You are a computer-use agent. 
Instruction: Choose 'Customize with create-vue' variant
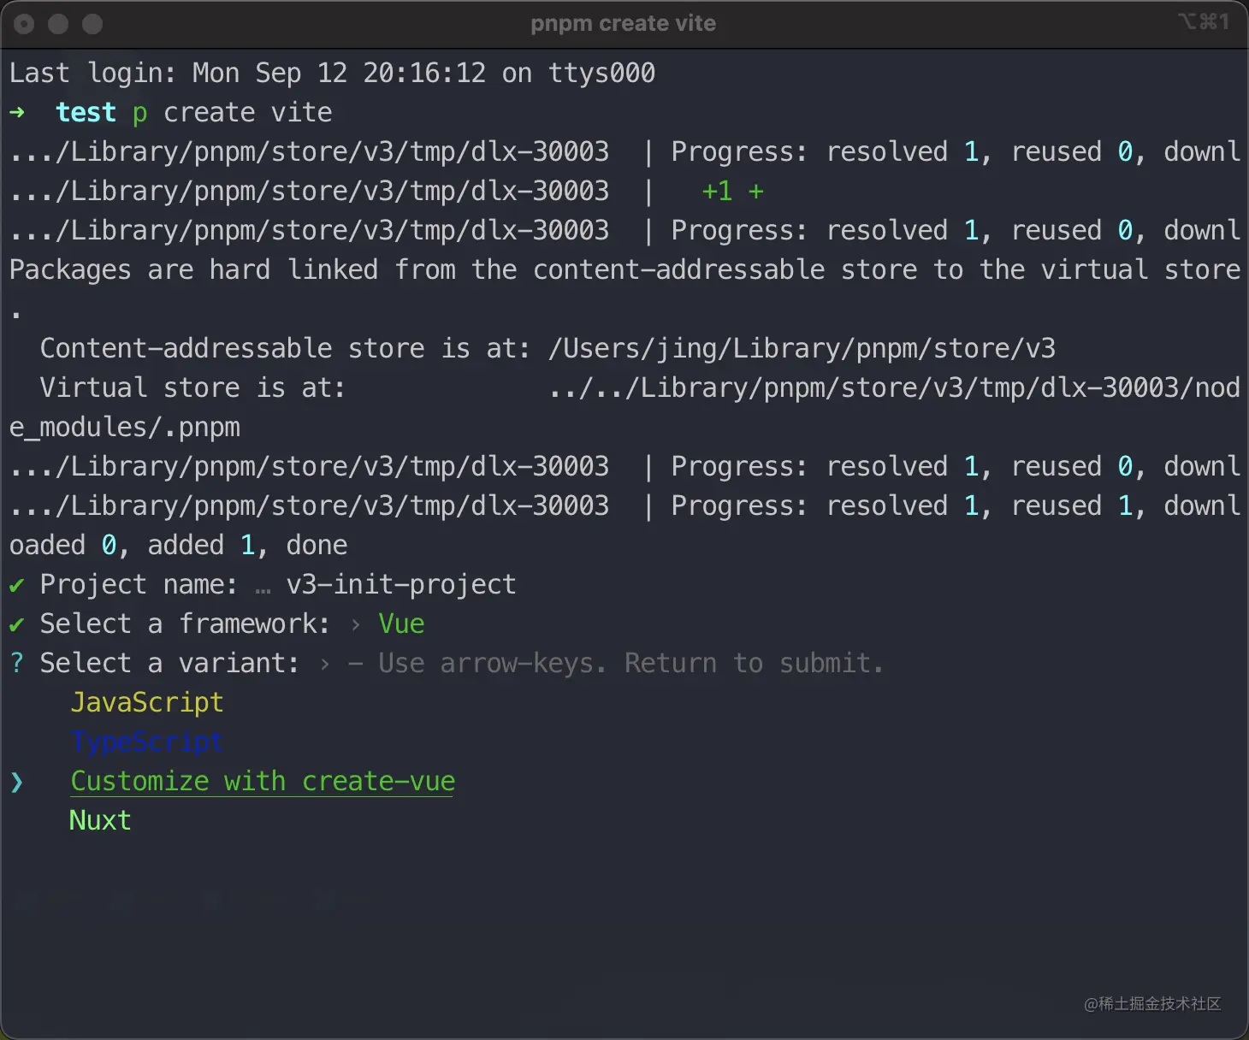coord(263,781)
